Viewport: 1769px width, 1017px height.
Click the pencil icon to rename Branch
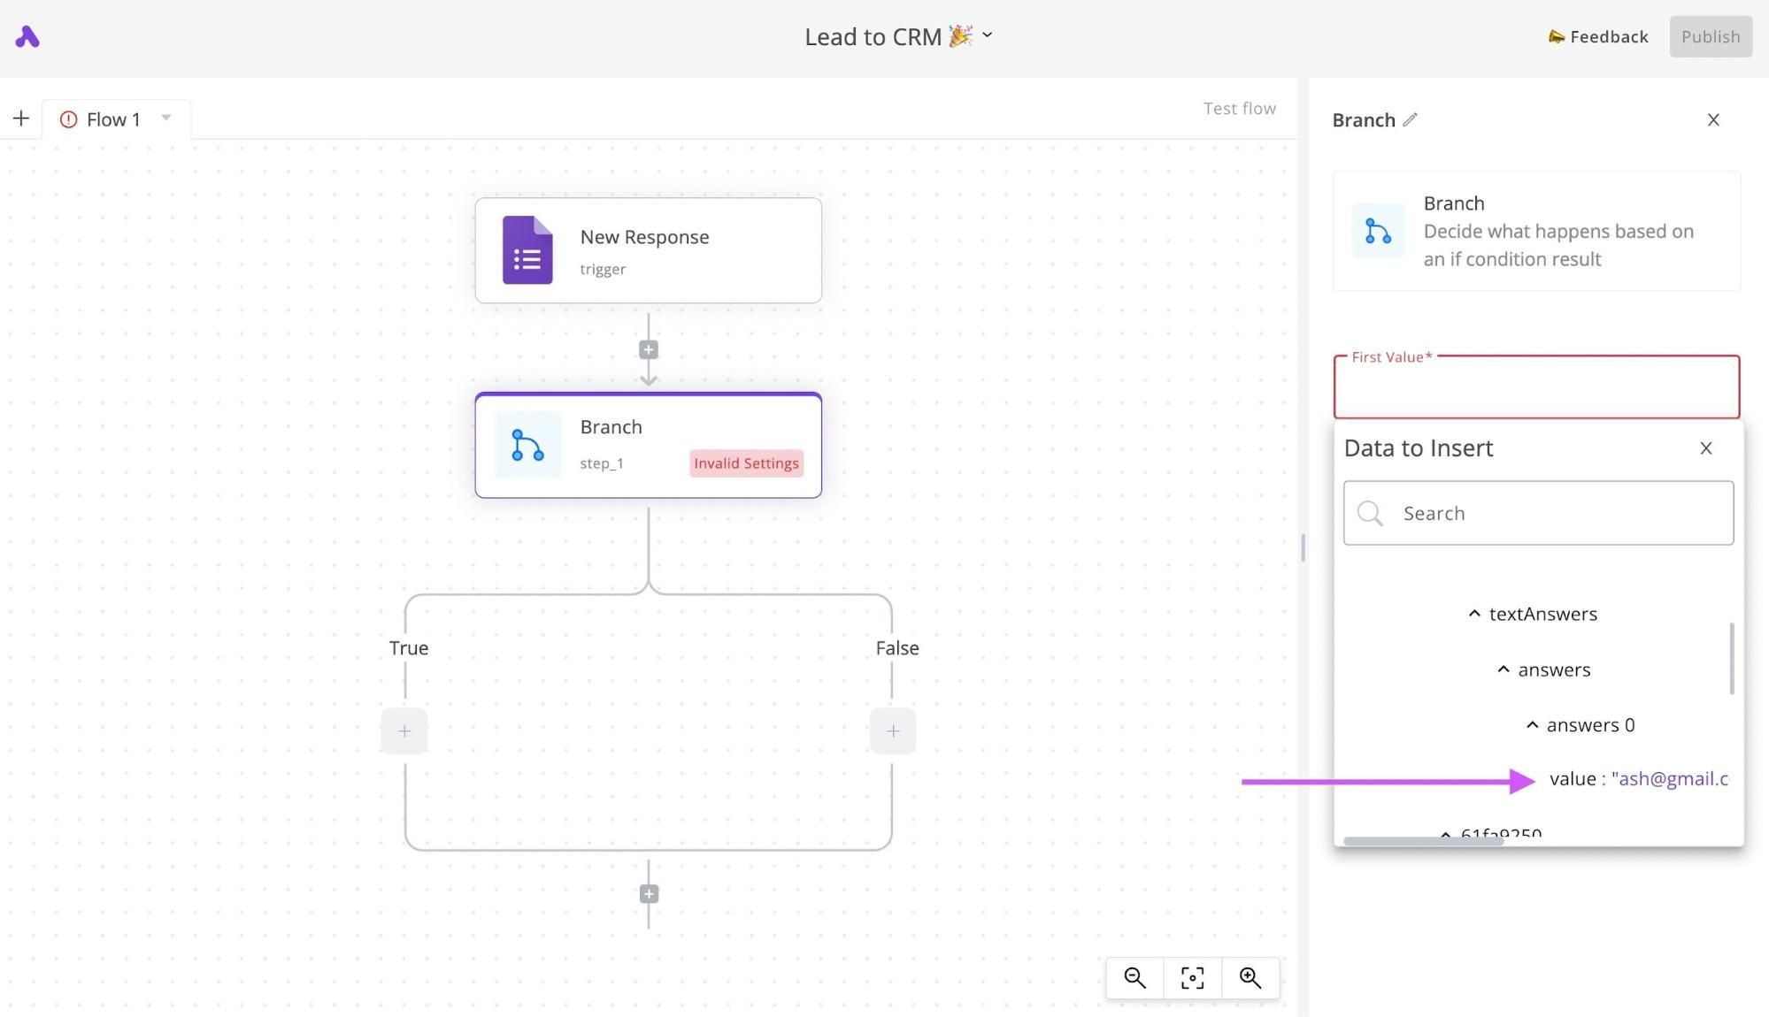[1411, 119]
